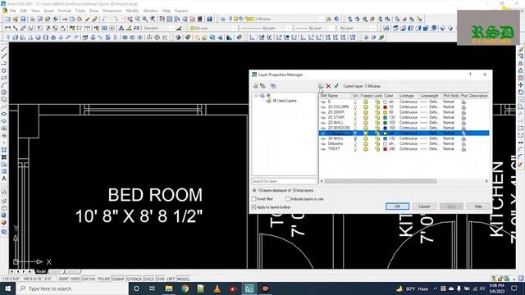Select the Line tool in draw toolbar
525x295 pixels.
pyautogui.click(x=3, y=49)
